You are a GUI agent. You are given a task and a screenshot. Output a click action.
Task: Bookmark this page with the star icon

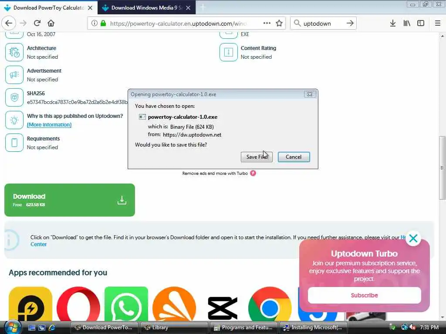pyautogui.click(x=279, y=23)
